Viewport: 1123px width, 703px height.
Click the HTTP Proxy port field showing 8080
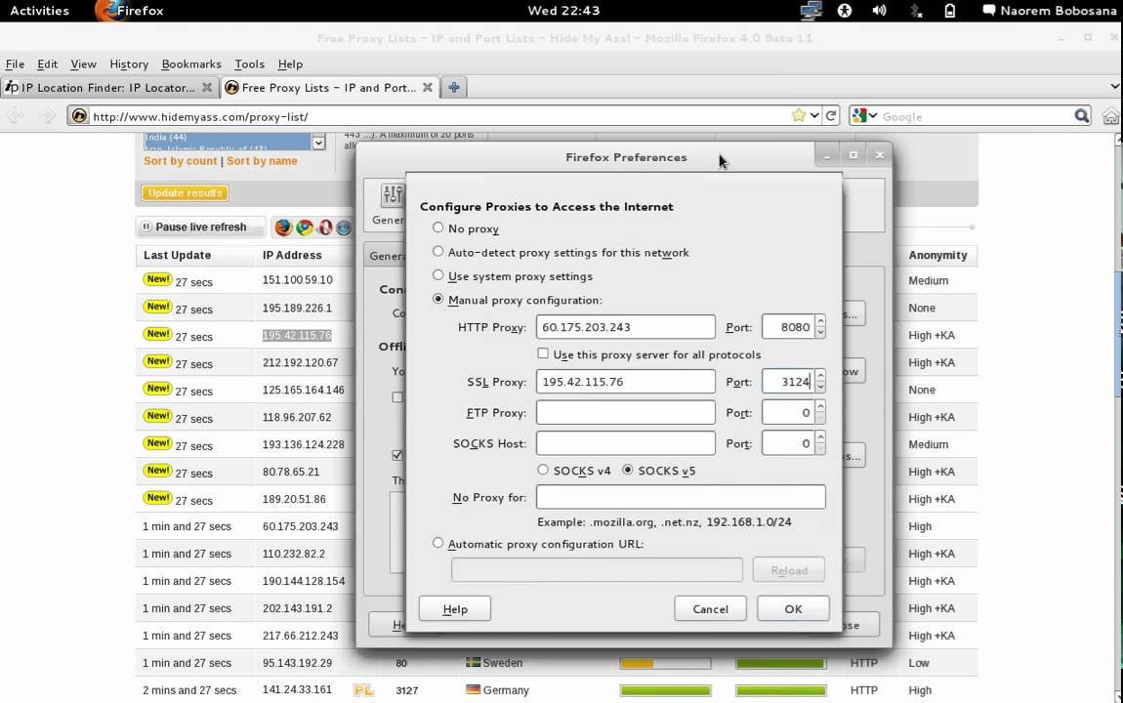788,327
